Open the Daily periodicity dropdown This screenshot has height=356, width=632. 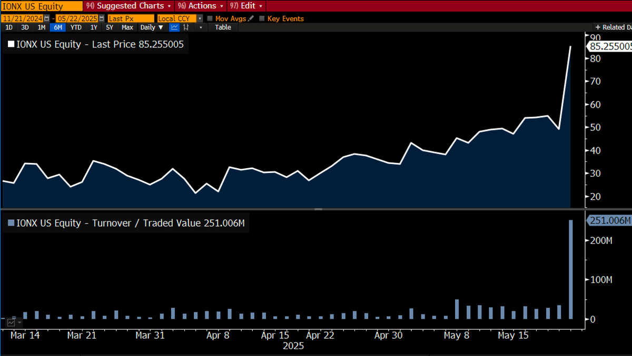[152, 27]
